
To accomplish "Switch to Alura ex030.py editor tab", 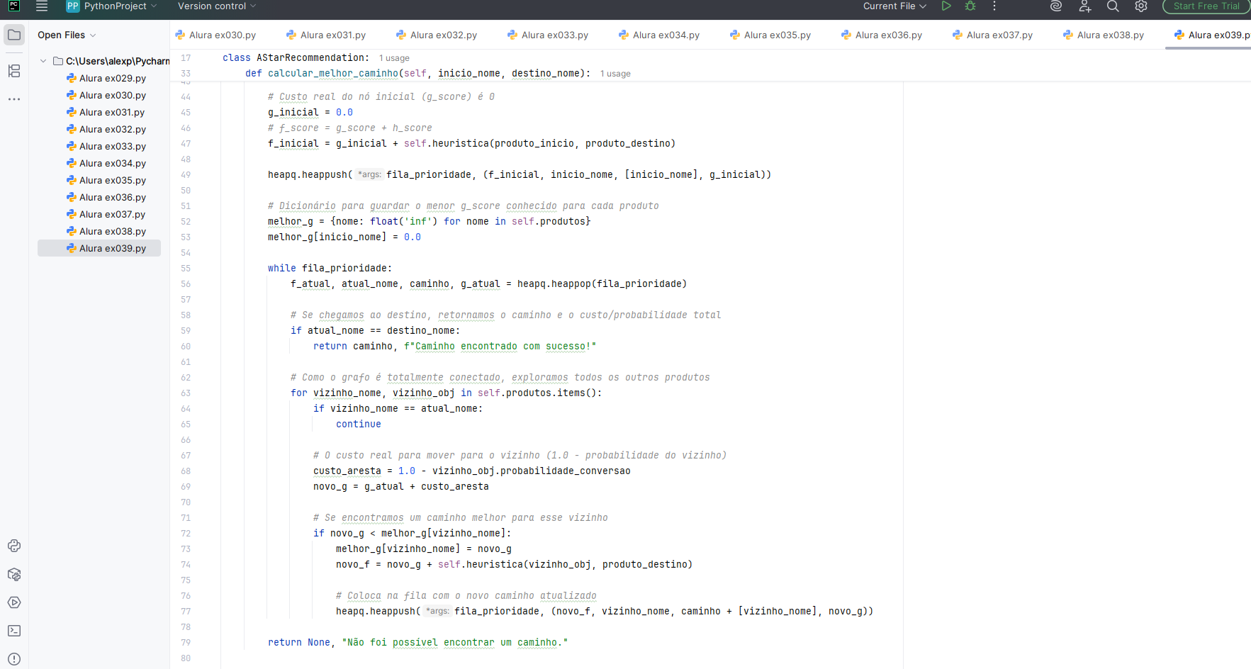I will click(215, 35).
